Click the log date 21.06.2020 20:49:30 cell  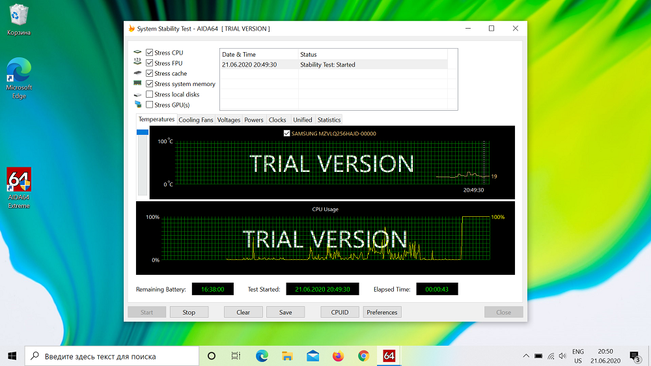point(249,65)
